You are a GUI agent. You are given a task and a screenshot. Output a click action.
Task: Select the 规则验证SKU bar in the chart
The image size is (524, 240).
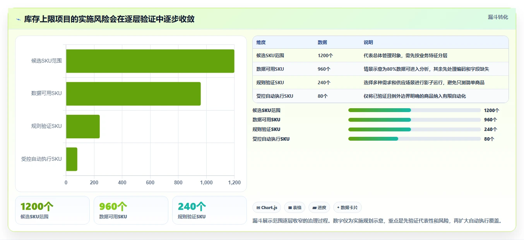[x=83, y=126]
